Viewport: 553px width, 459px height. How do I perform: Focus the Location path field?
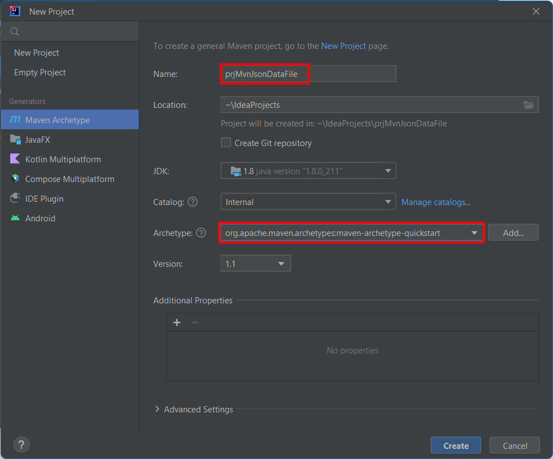click(x=380, y=105)
